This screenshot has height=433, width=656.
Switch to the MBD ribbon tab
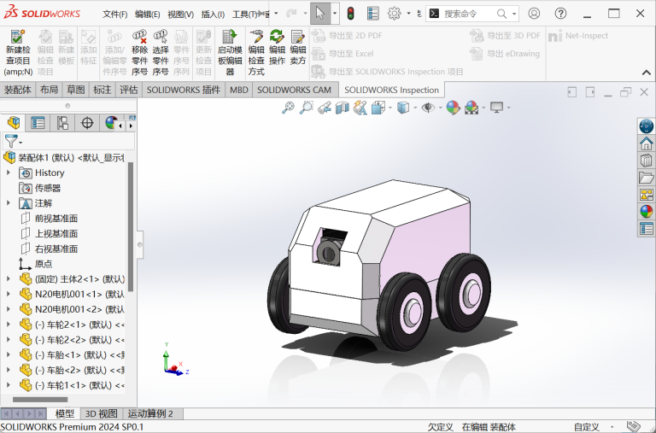point(239,90)
